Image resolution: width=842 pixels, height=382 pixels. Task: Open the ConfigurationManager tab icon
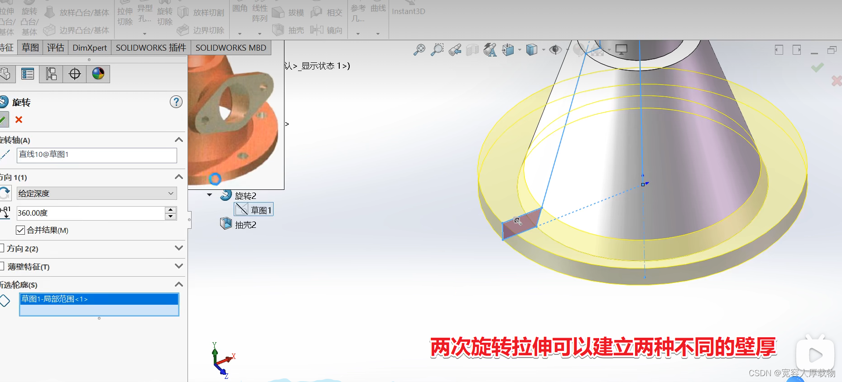coord(51,74)
